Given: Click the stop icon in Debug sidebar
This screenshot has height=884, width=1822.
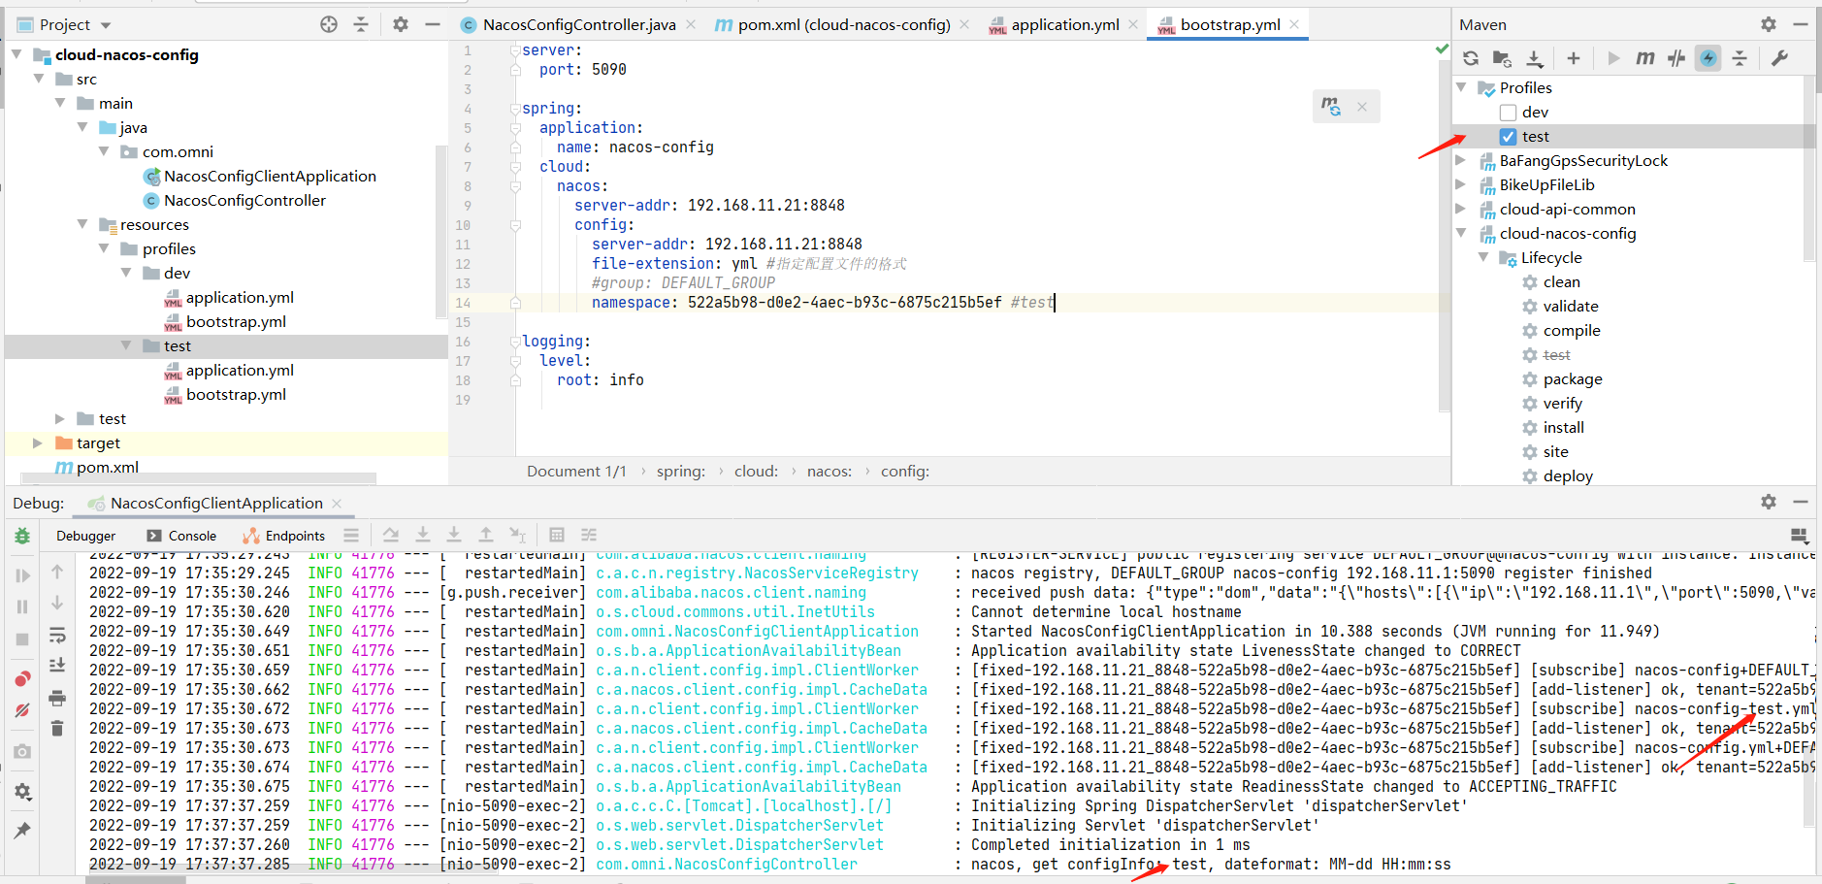Looking at the screenshot, I should pyautogui.click(x=22, y=639).
